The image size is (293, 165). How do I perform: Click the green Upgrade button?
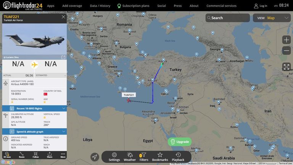(x=180, y=142)
